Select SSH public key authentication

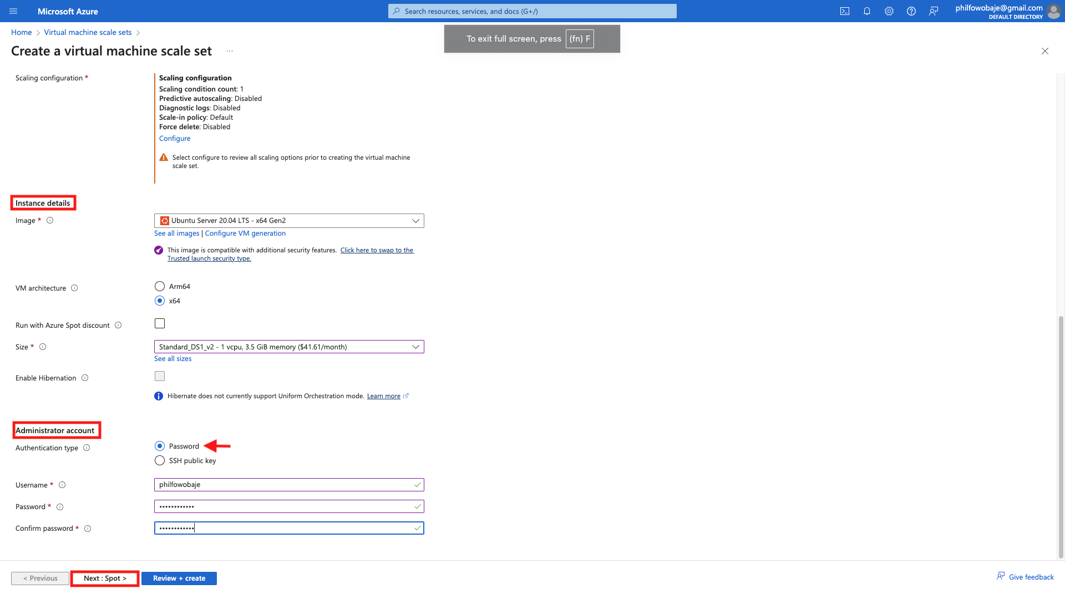pyautogui.click(x=160, y=460)
